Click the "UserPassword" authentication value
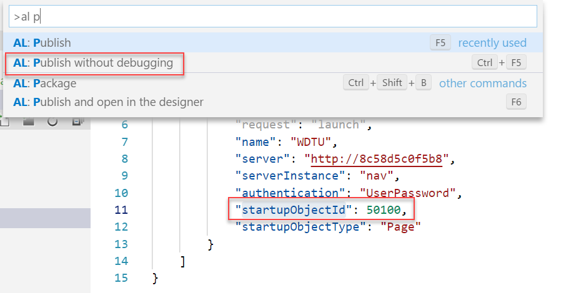Image resolution: width=561 pixels, height=293 pixels. 407,193
